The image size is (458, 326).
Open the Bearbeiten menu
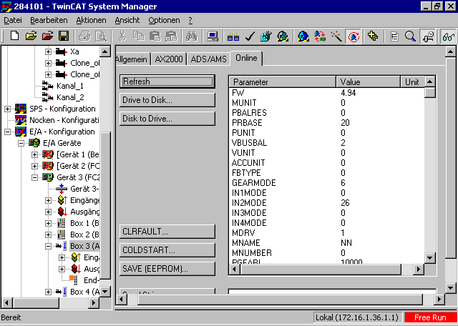49,20
